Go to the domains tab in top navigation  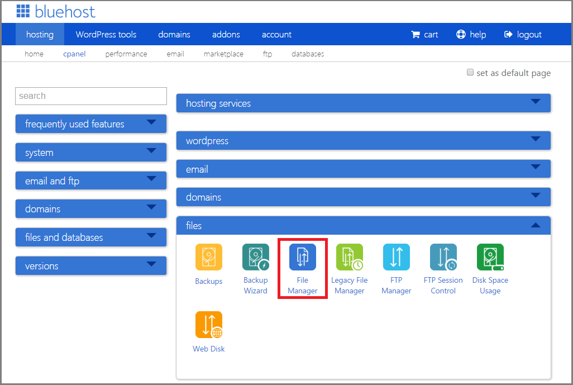click(x=174, y=35)
